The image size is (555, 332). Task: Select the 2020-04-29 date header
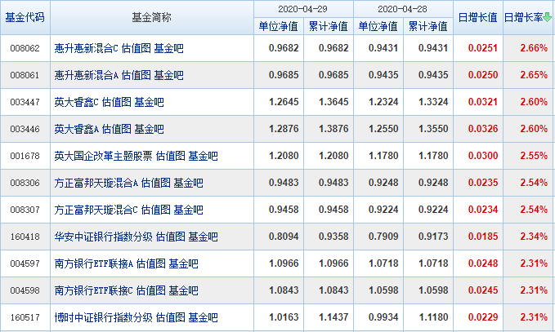tap(303, 9)
